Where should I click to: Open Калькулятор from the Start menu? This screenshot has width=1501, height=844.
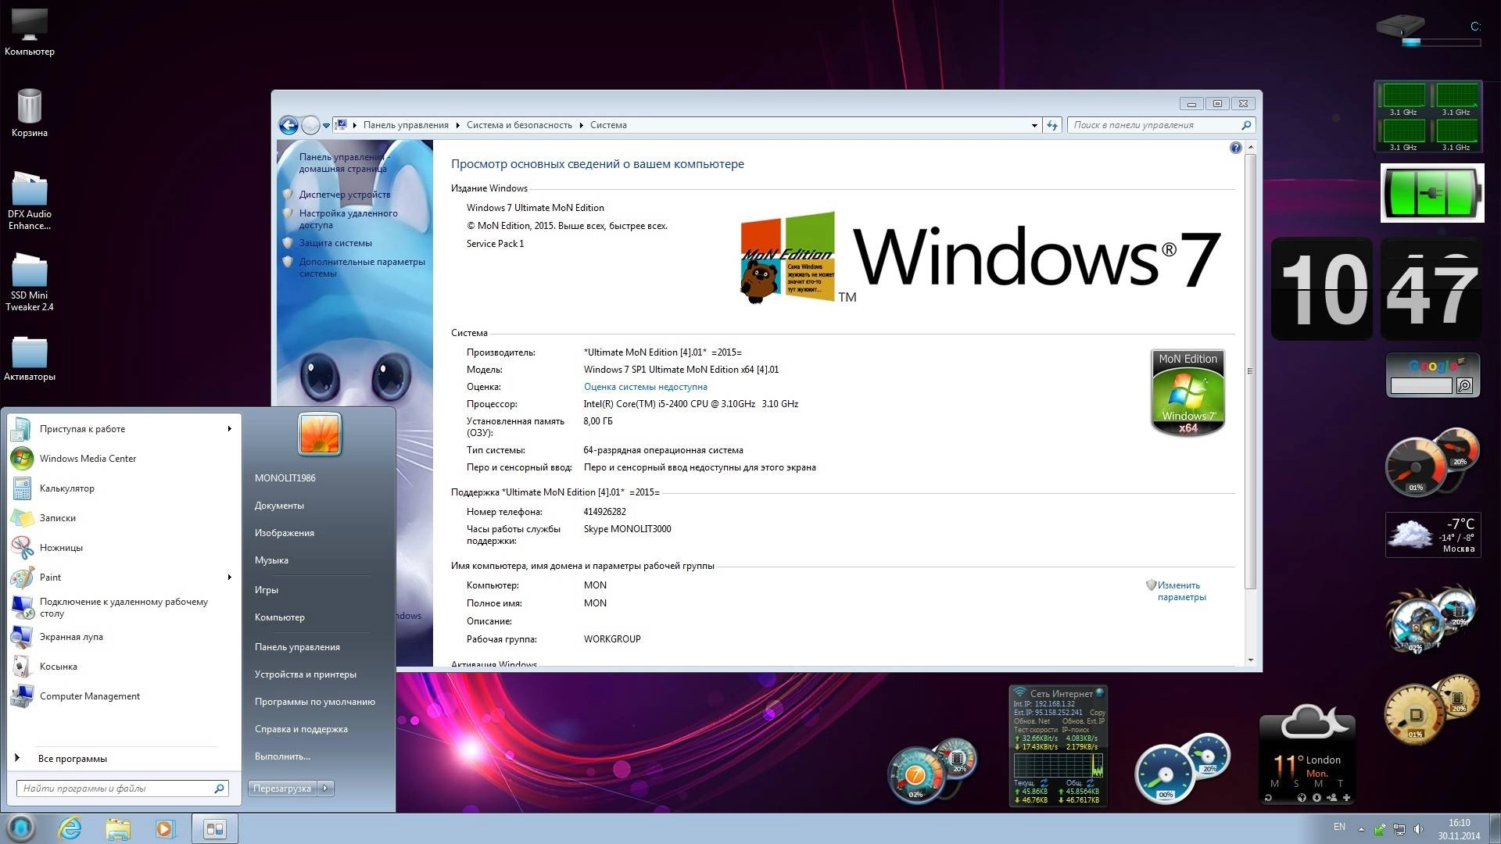[124, 488]
